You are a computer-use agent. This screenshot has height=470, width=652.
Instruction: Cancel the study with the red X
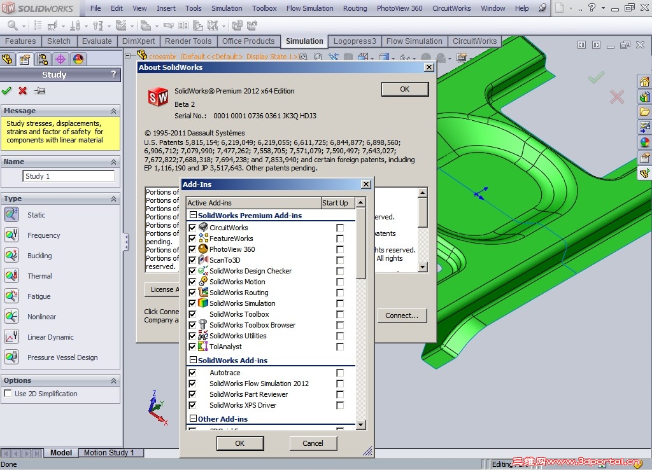22,91
